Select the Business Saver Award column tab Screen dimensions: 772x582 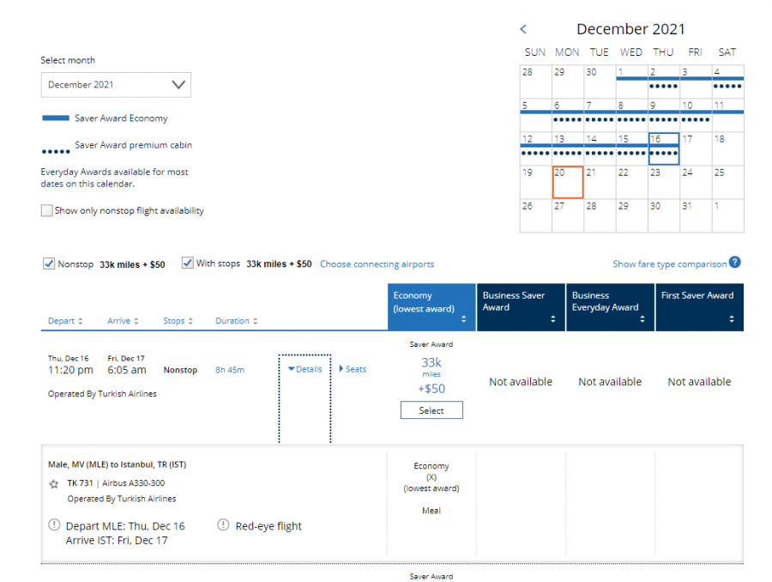tap(521, 307)
